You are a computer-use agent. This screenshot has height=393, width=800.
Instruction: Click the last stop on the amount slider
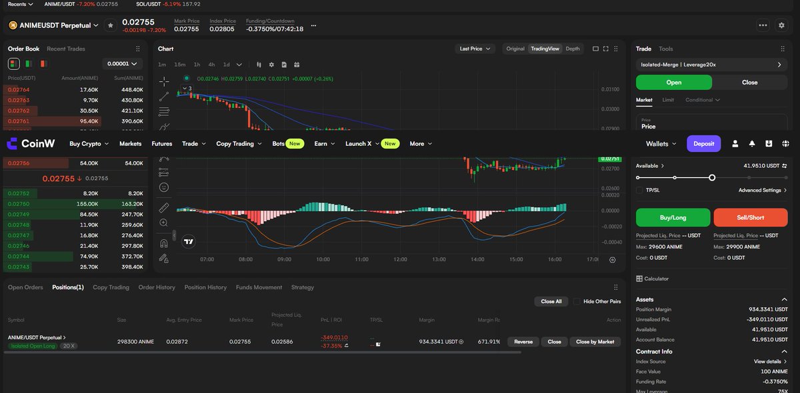[786, 178]
